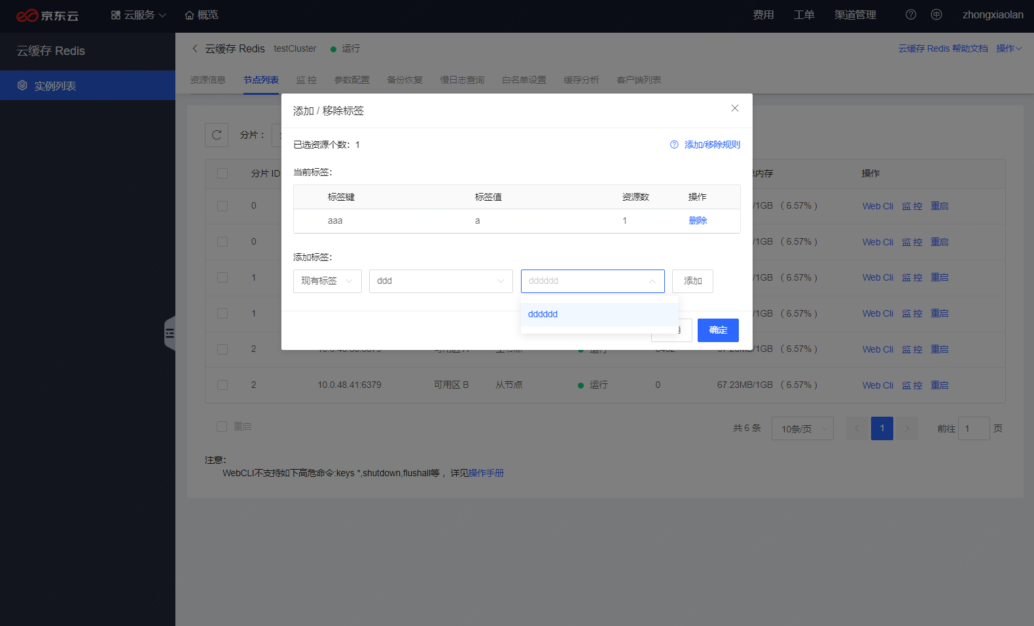This screenshot has width=1034, height=626.
Task: Toggle the select-all checkbox in table header
Action: click(223, 173)
